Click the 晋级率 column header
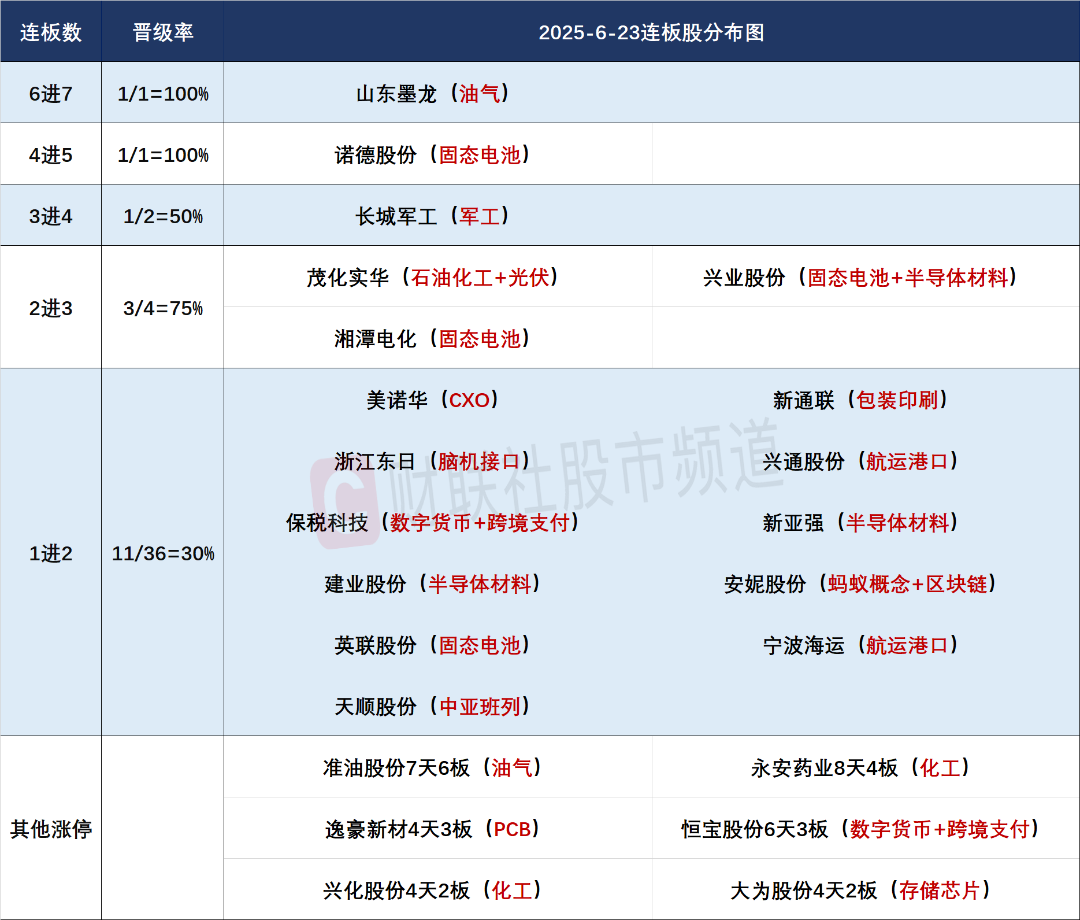The image size is (1080, 920). click(x=163, y=31)
